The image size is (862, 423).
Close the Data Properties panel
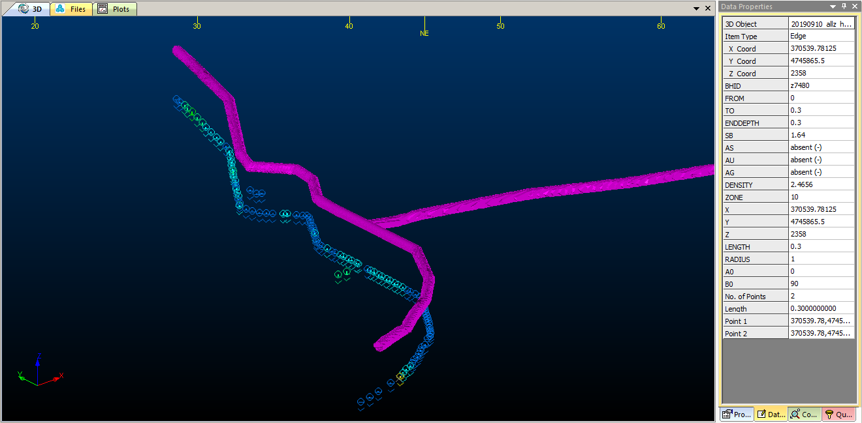pos(855,7)
